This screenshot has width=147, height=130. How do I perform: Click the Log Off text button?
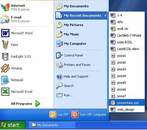pos(63,114)
